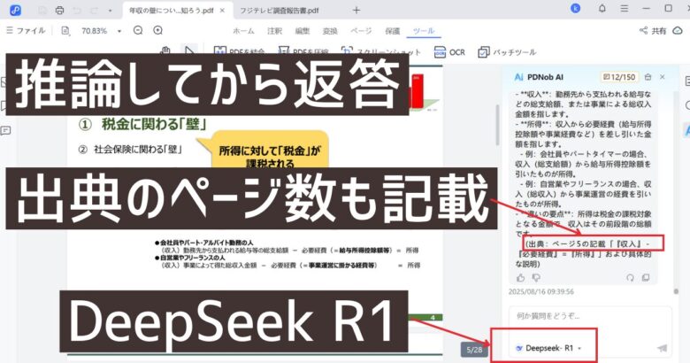Copy the AI answer
Screen dimensions: 690x363
click(646, 277)
